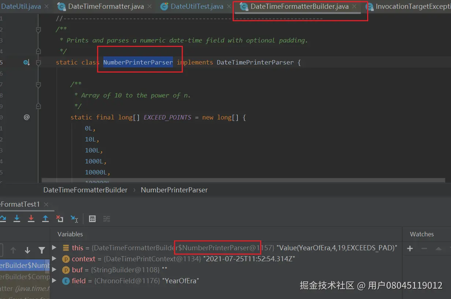The image size is (451, 299).
Task: Click the Trace Current Stream Chain icon
Action: click(107, 219)
